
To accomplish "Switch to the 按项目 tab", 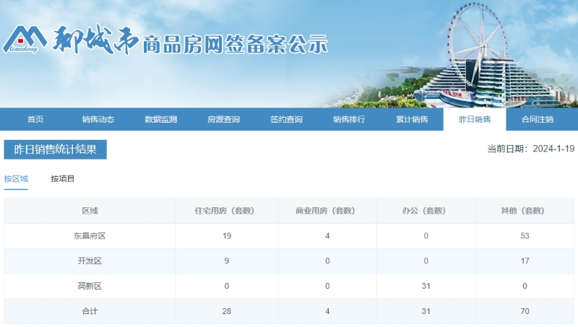I will (x=63, y=179).
